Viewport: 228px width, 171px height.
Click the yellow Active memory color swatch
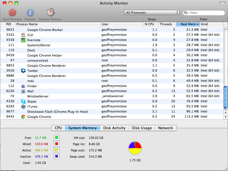57,150
